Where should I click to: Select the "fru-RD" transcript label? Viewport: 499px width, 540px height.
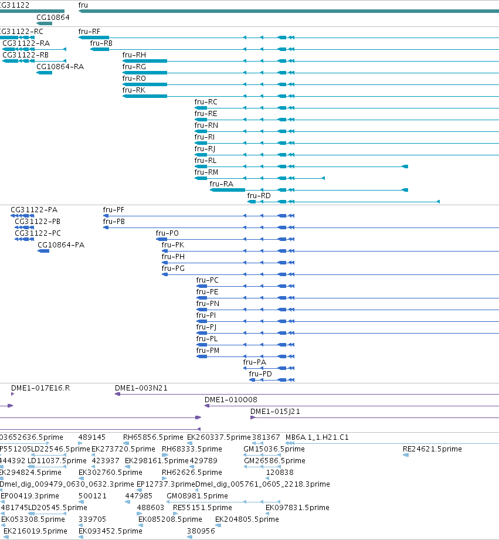point(259,195)
